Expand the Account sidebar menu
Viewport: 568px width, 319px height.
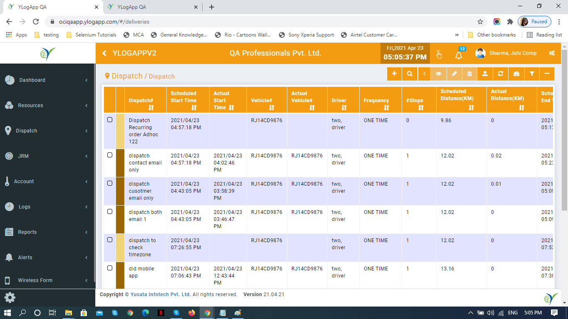click(x=47, y=182)
